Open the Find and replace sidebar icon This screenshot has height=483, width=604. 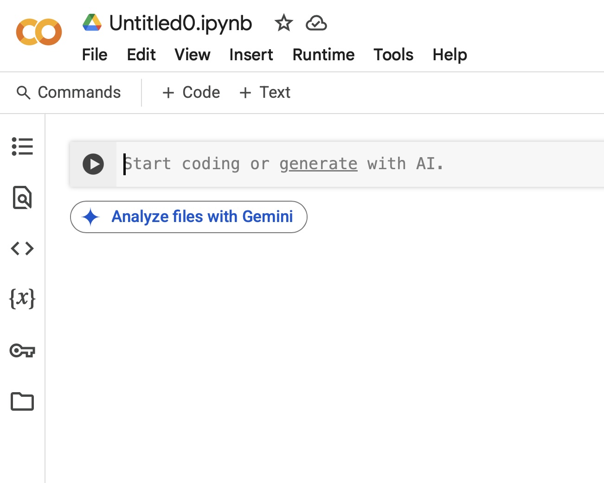[22, 197]
